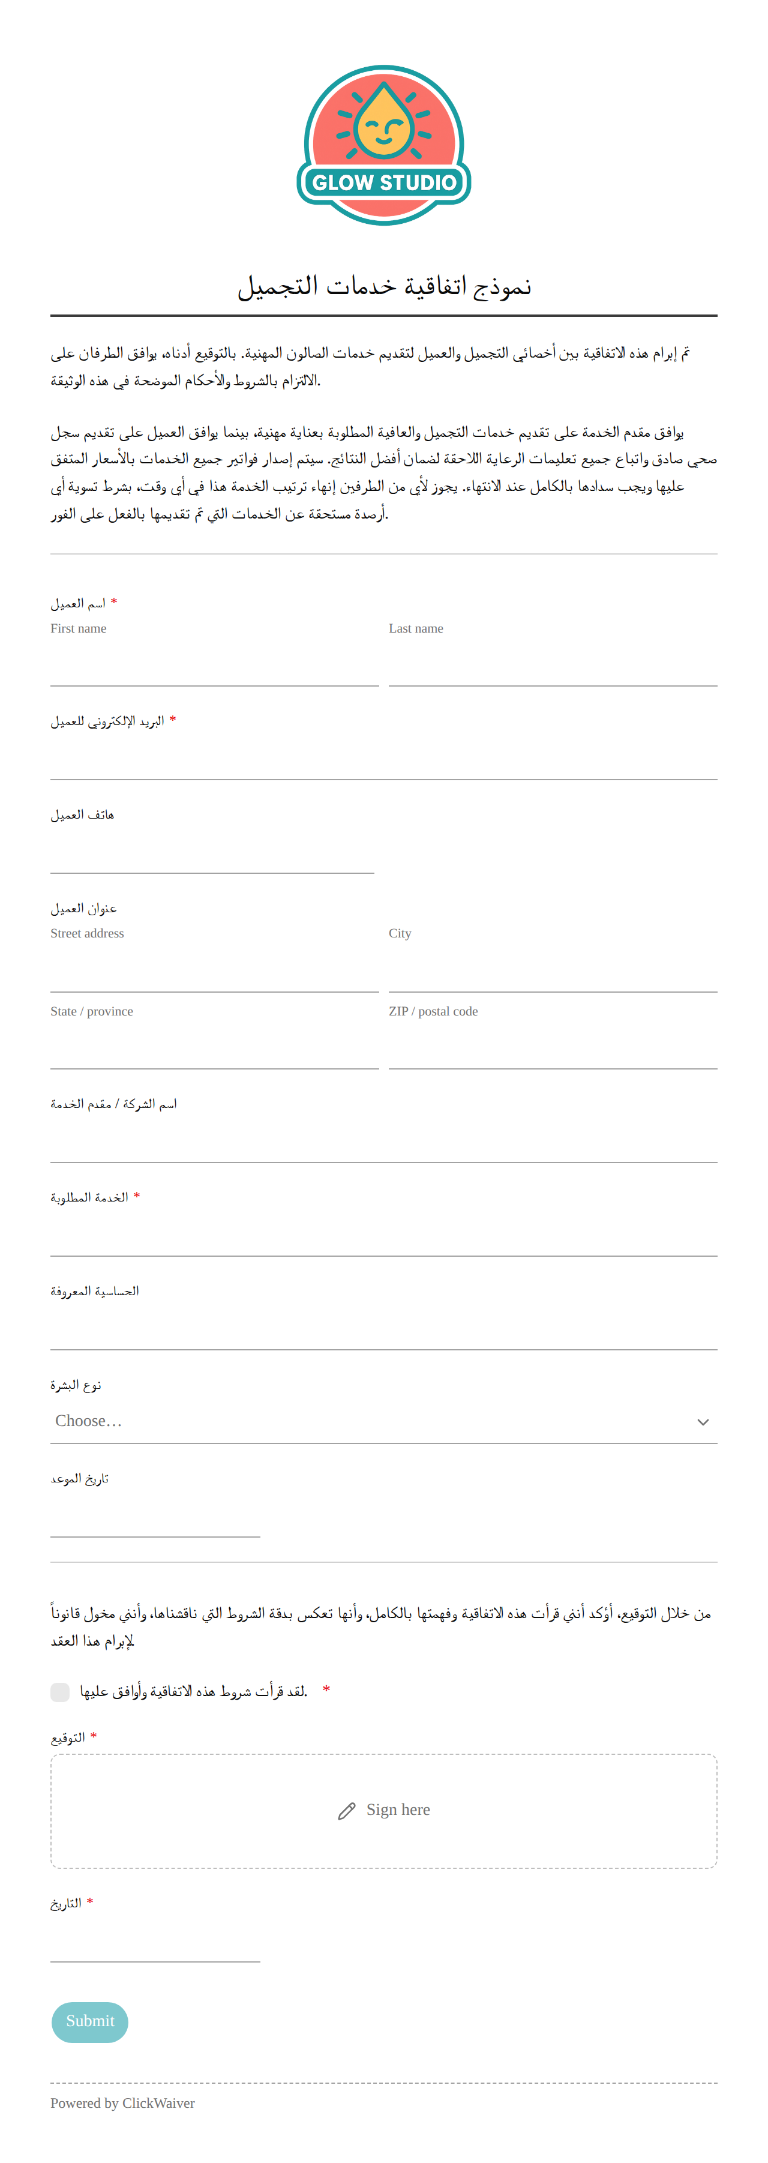Click the Submit button
This screenshot has width=768, height=2163.
click(x=90, y=2022)
